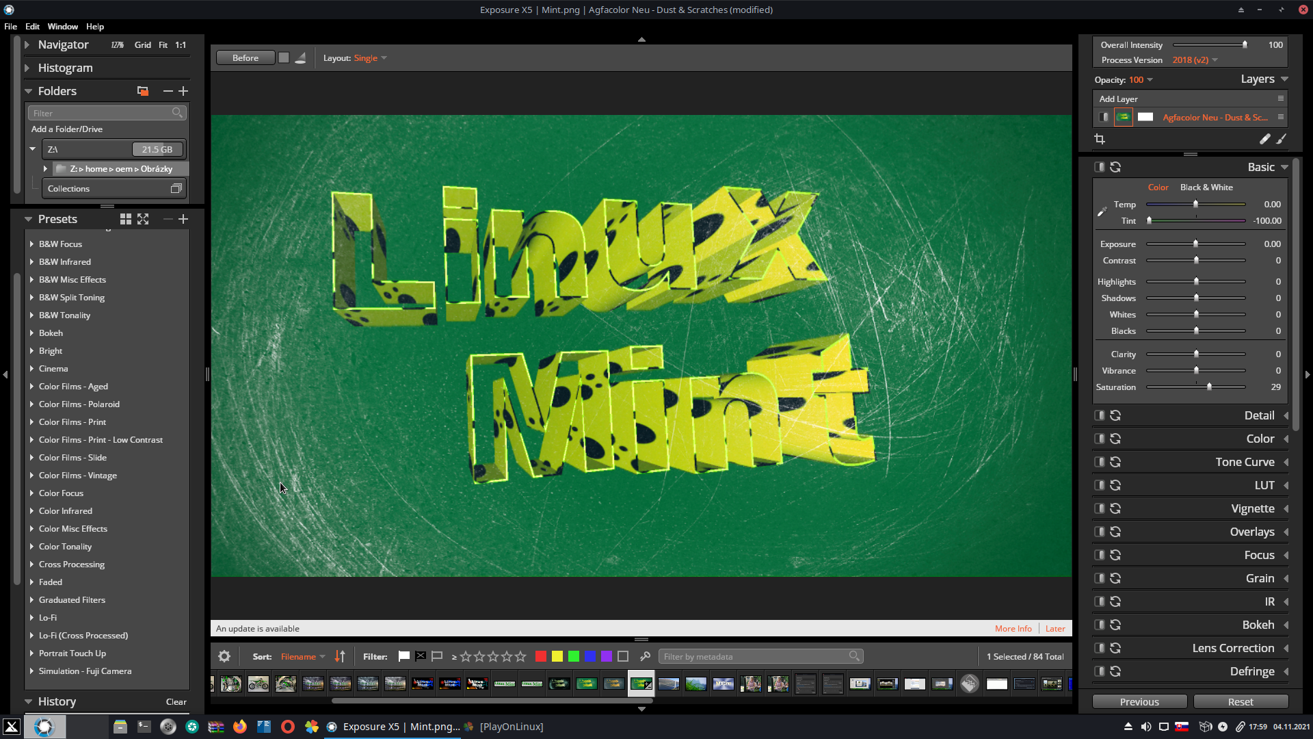The width and height of the screenshot is (1313, 739).
Task: Add a new folder with plus icon
Action: pyautogui.click(x=183, y=91)
